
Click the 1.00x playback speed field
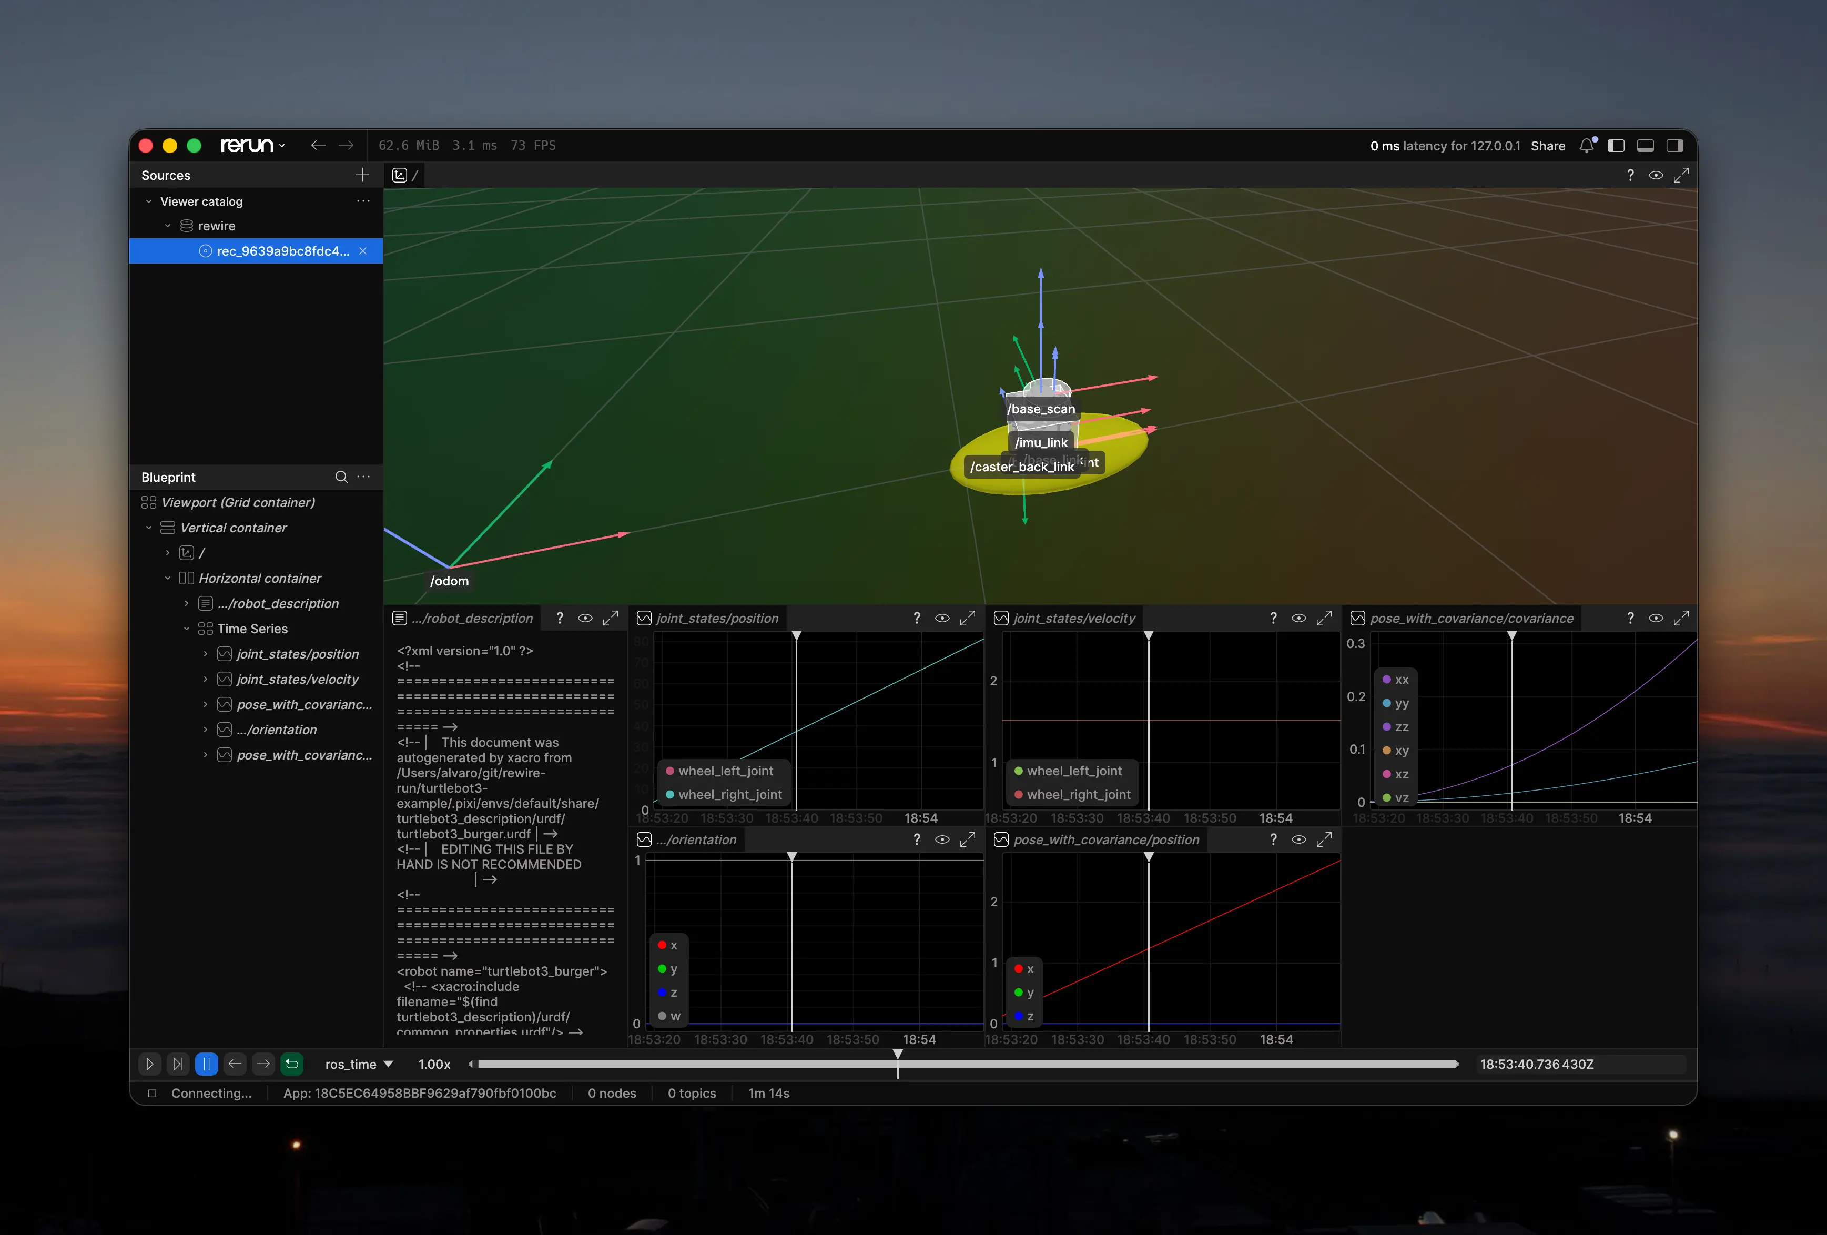pos(434,1065)
